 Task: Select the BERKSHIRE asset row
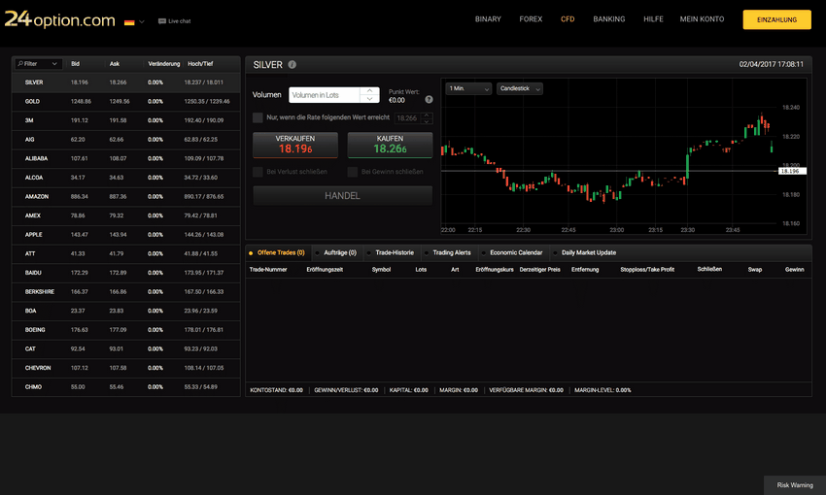126,291
